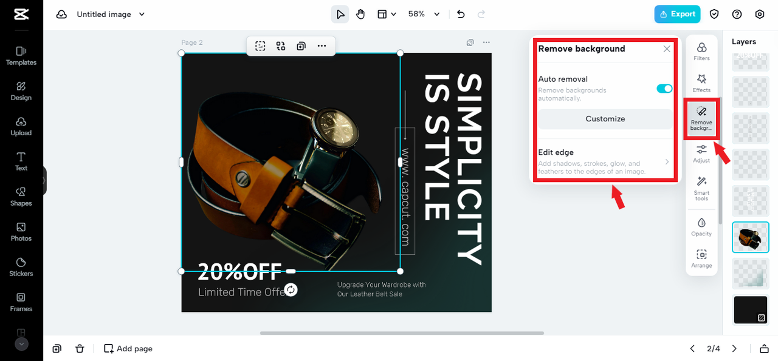This screenshot has width=778, height=361.
Task: Open the Filters tool
Action: pyautogui.click(x=701, y=52)
